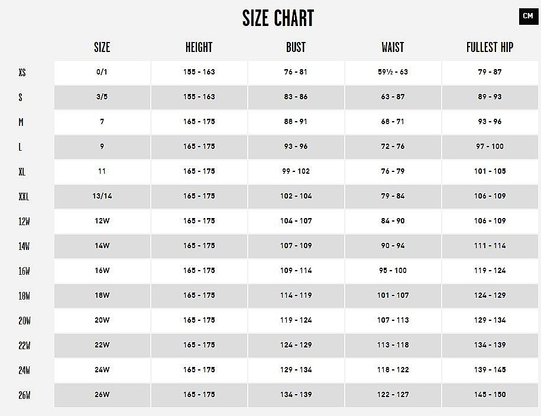541x416 pixels.
Task: Click the 101 - 105 hip cell
Action: [x=490, y=171]
